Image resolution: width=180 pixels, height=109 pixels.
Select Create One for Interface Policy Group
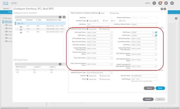point(87,29)
